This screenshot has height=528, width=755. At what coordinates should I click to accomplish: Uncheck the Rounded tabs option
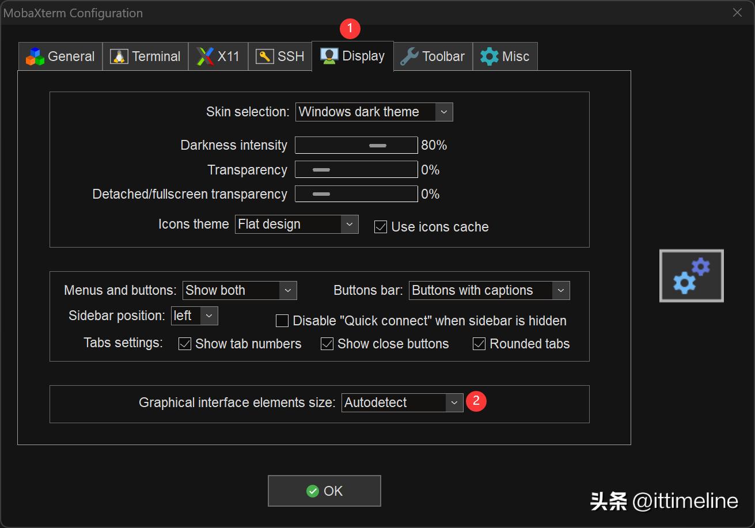(479, 344)
